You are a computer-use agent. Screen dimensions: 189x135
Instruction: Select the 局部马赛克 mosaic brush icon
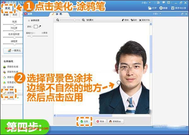(x=4, y=77)
